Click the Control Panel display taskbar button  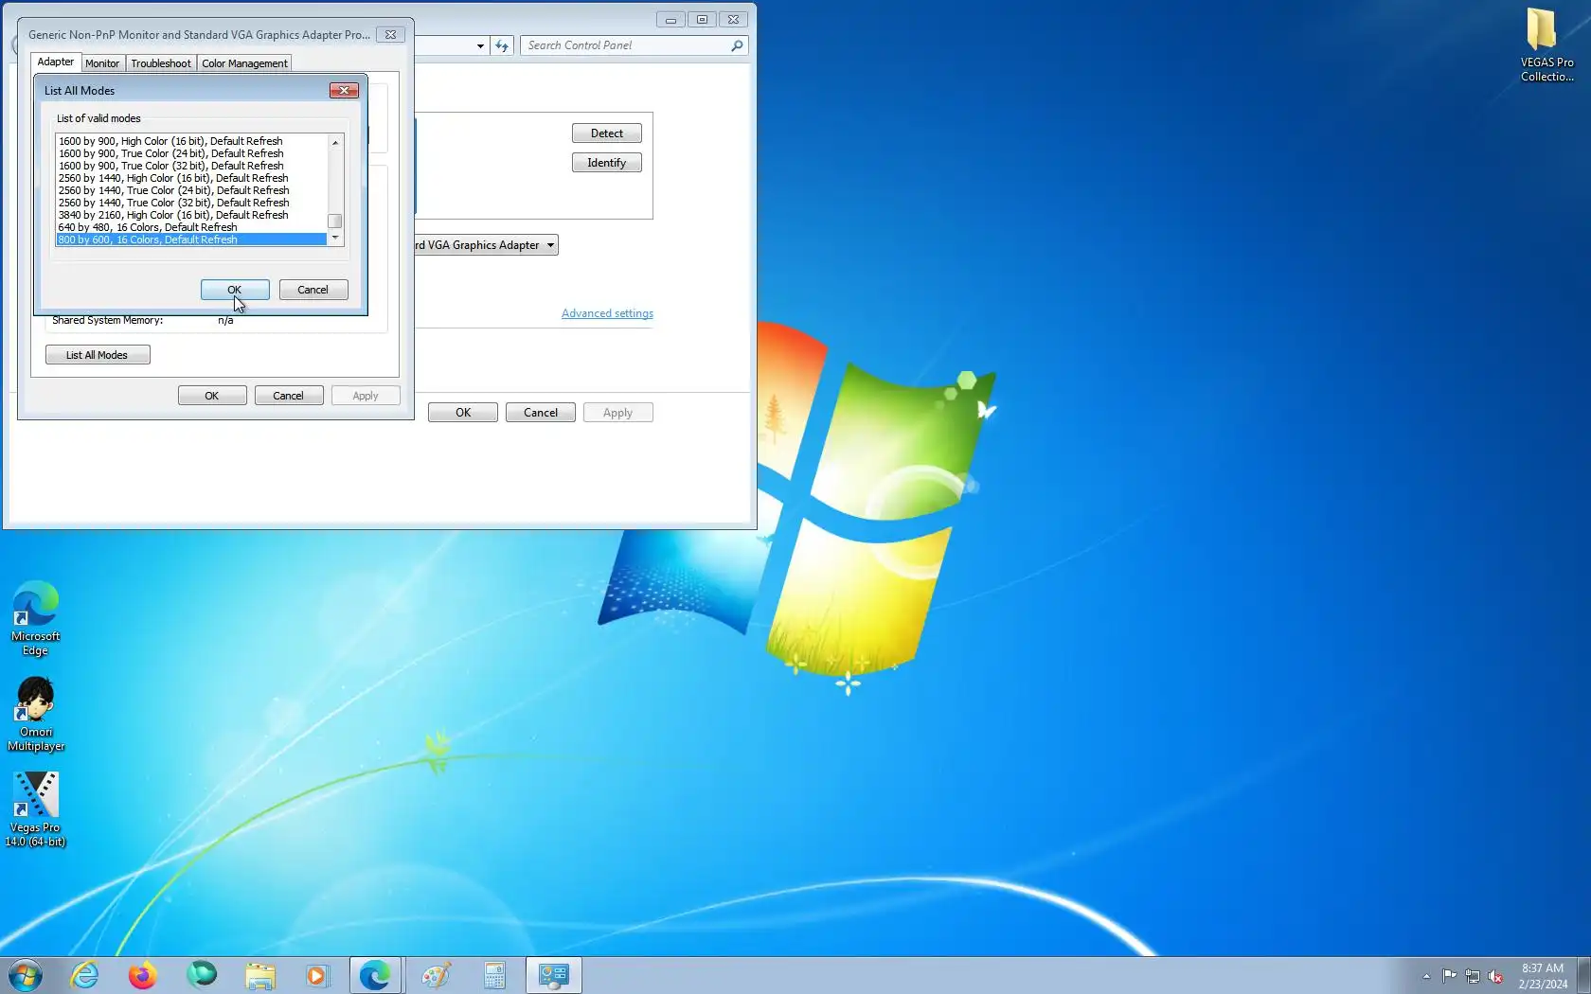point(553,975)
